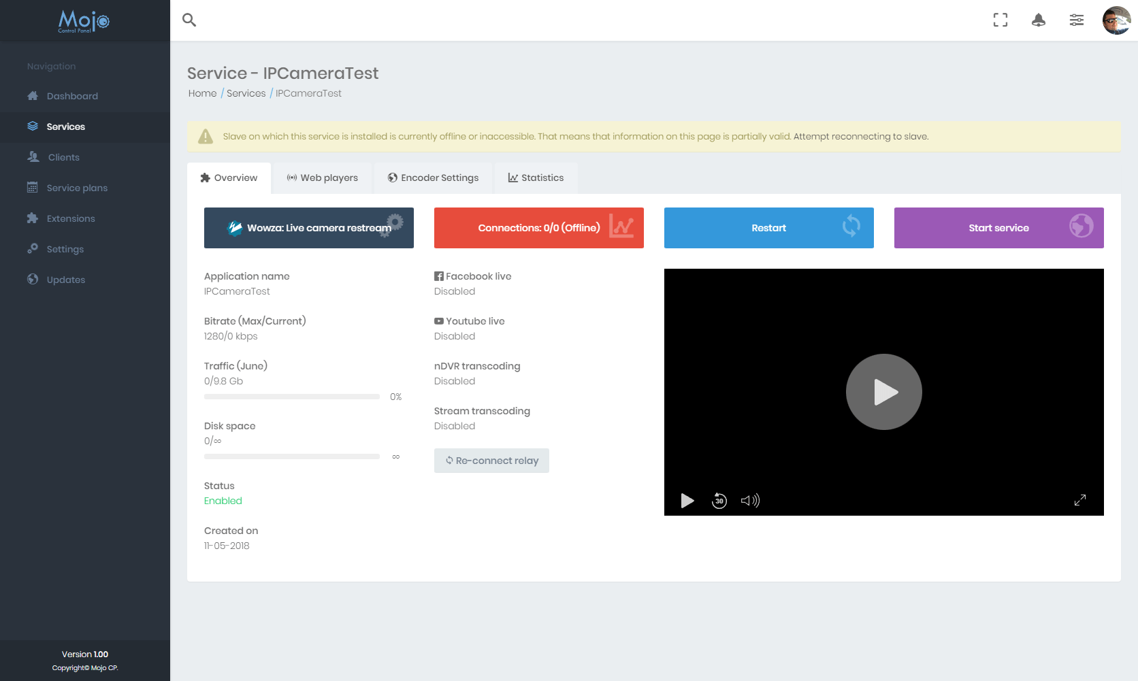Expand the video player to fullscreen
This screenshot has height=681, width=1138.
pyautogui.click(x=1080, y=500)
